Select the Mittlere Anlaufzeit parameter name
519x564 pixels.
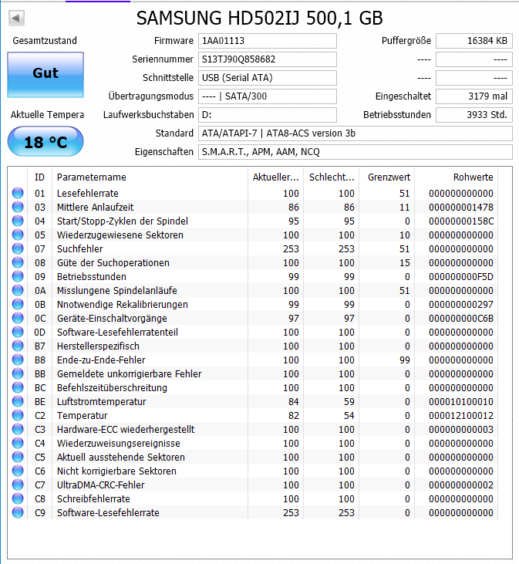point(96,208)
